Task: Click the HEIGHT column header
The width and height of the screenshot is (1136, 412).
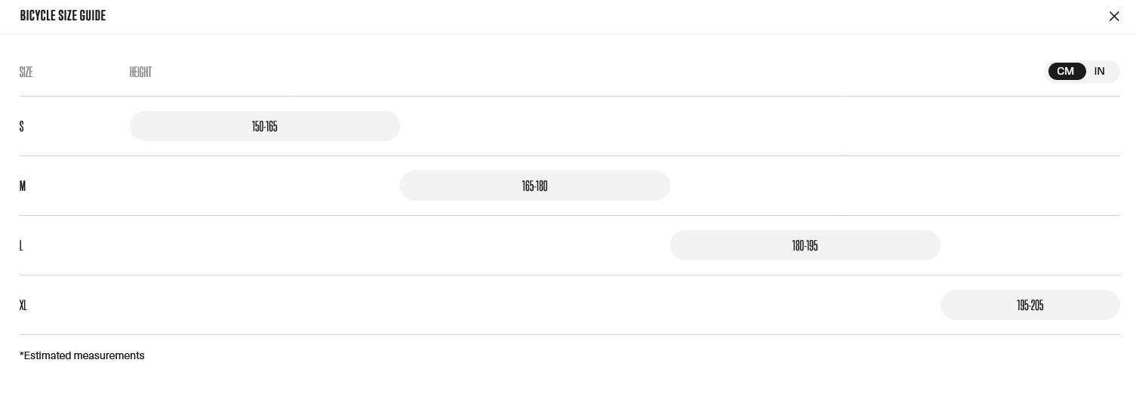Action: [x=141, y=72]
